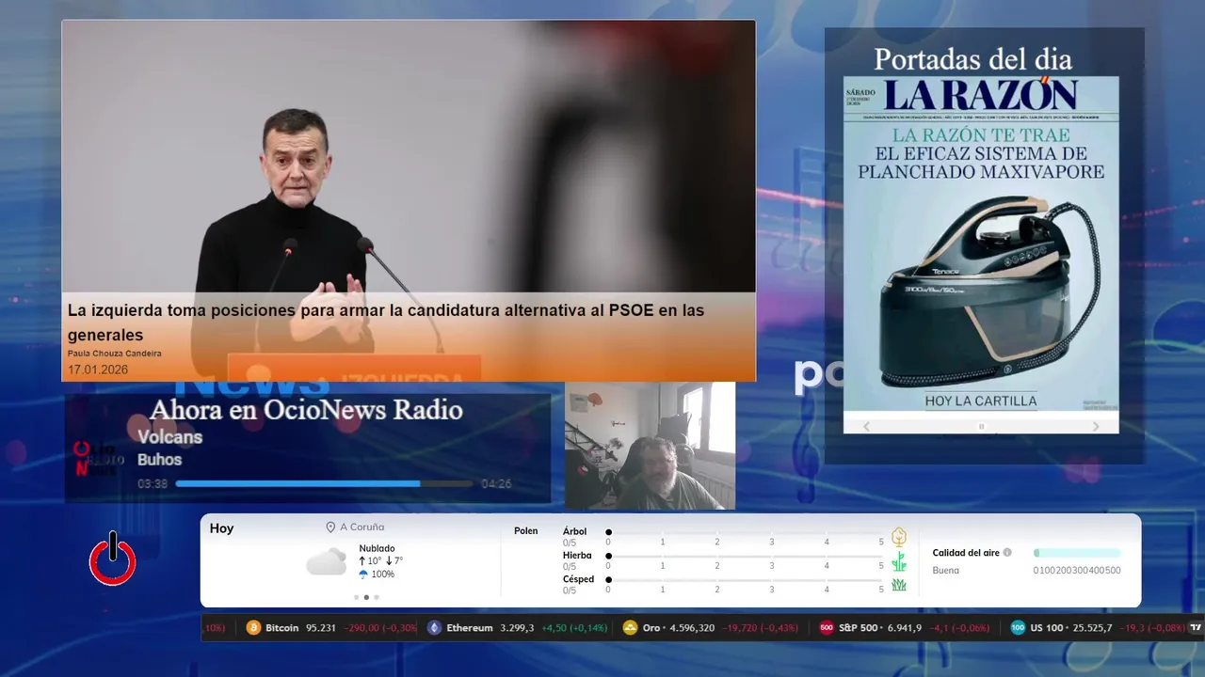Open the izquierda PSOE news headline
Image resolution: width=1205 pixels, height=677 pixels.
386,323
